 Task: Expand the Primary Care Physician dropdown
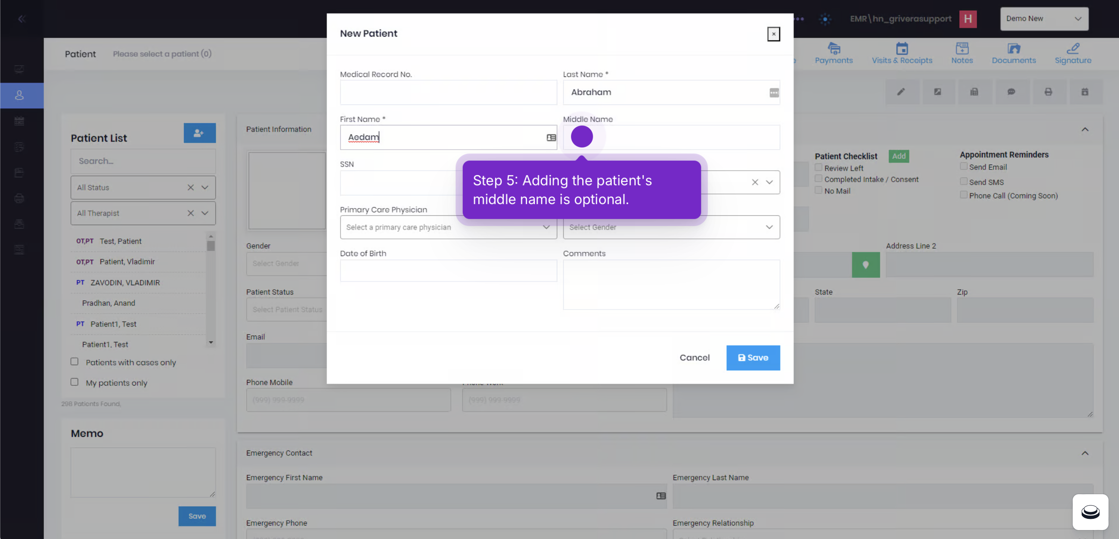click(448, 227)
